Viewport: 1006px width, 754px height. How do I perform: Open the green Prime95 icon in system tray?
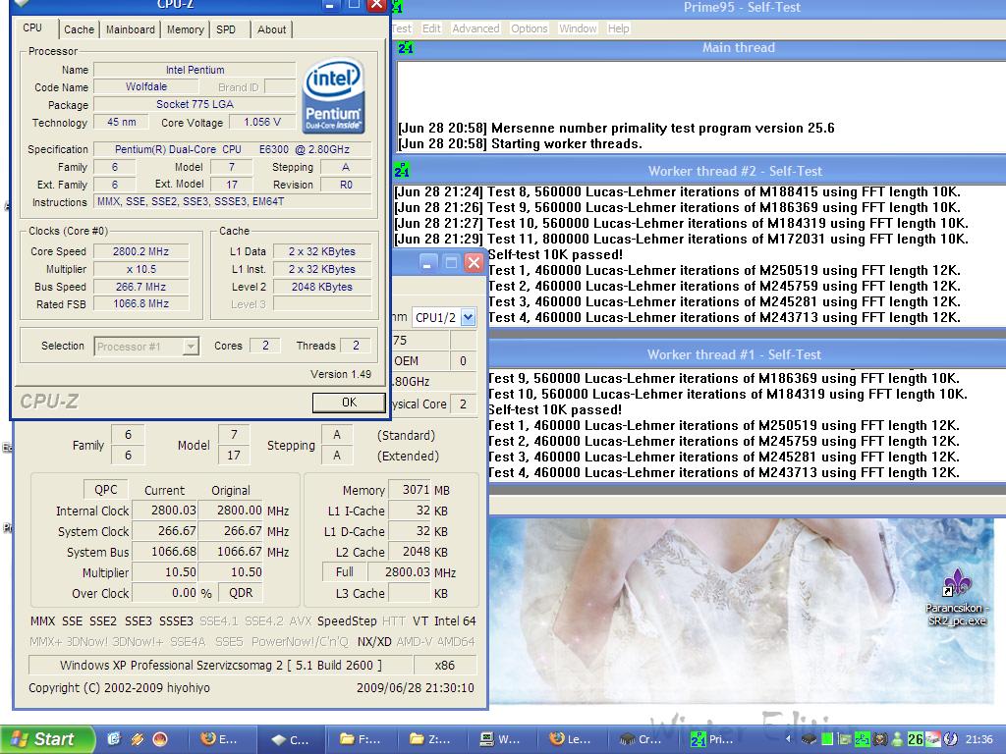click(x=863, y=739)
